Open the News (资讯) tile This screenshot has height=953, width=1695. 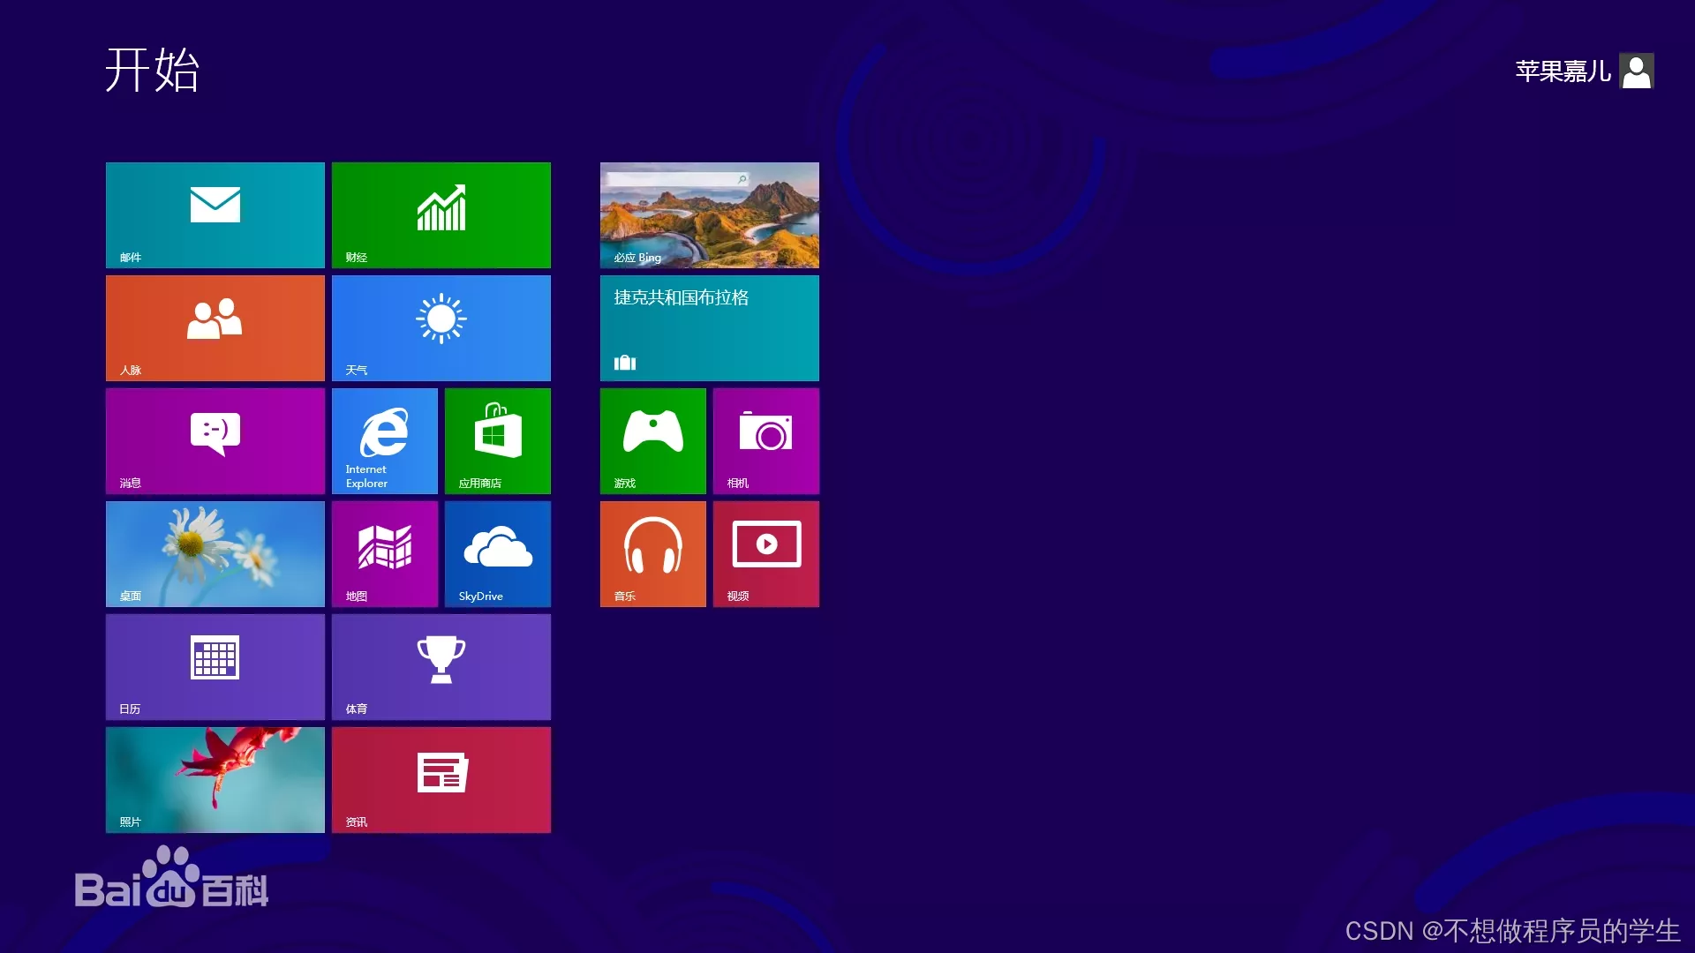coord(441,779)
